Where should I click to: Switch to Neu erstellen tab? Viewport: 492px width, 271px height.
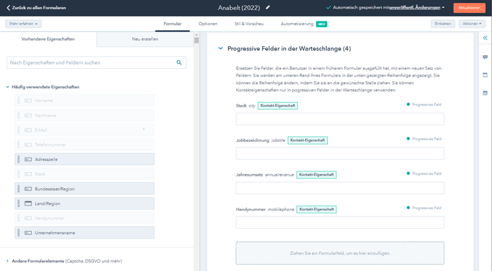point(145,39)
